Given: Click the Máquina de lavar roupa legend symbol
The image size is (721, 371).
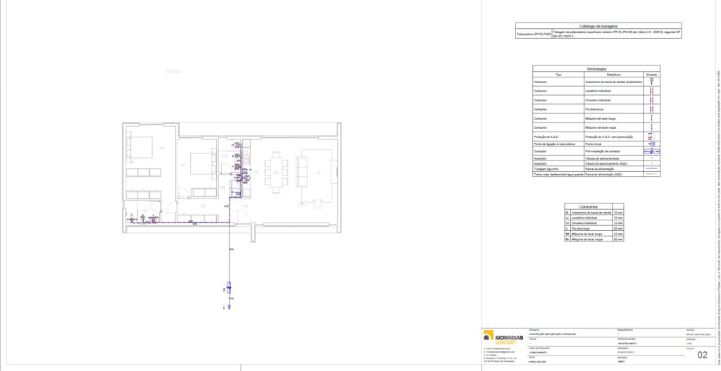Looking at the screenshot, I should tap(651, 127).
